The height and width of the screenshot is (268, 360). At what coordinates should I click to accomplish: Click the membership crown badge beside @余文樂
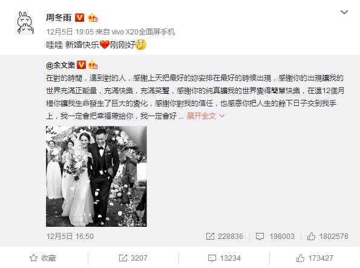[93, 65]
